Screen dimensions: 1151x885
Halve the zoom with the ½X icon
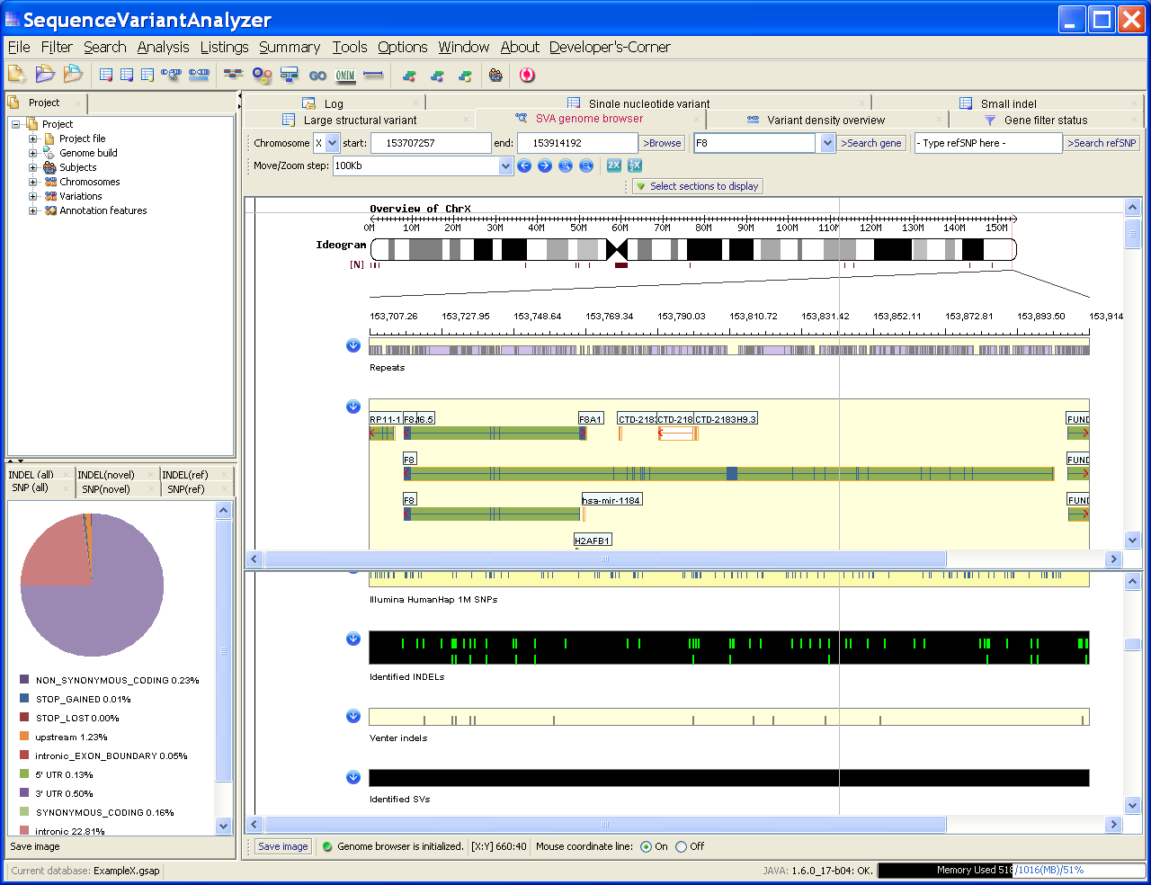click(x=633, y=165)
